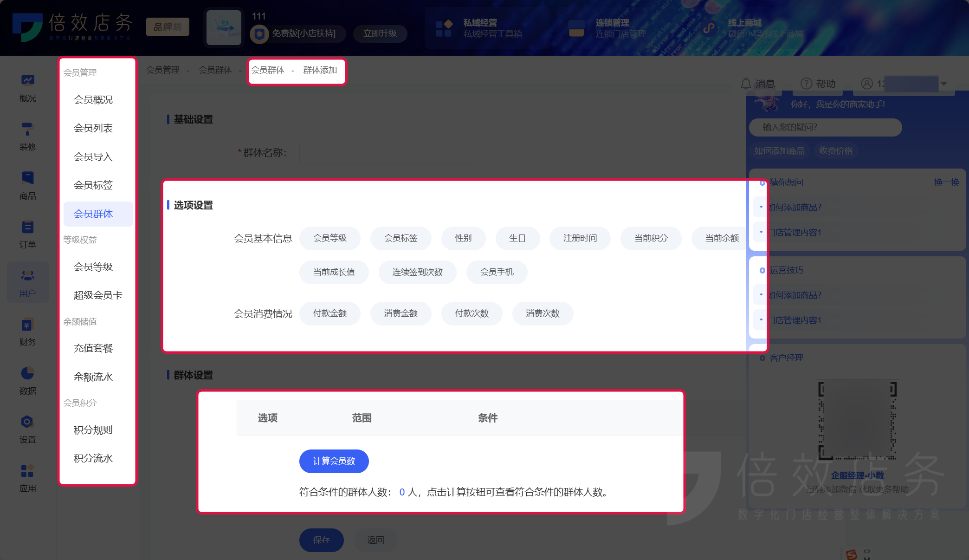This screenshot has height=560, width=969.
Task: Open 积分规则 in the points menu
Action: (93, 430)
